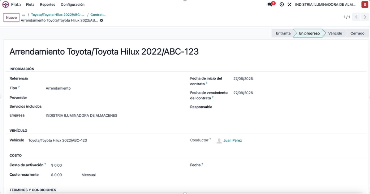Show help for Tipo field
Image resolution: width=370 pixels, height=194 pixels.
pyautogui.click(x=19, y=87)
